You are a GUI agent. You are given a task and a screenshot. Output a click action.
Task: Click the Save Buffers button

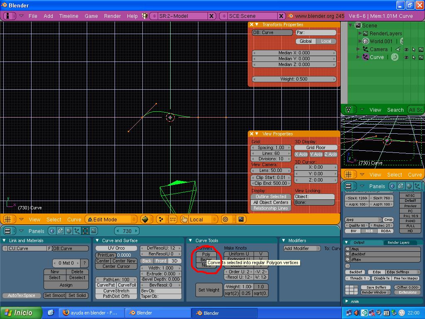point(376,287)
